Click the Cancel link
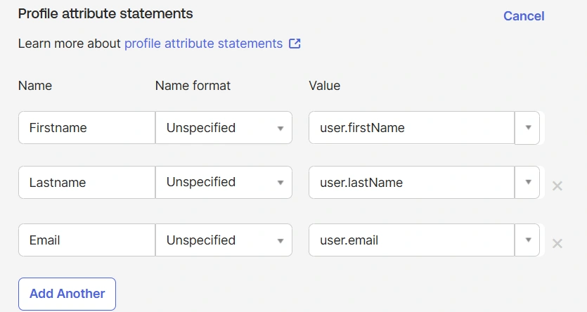 (x=524, y=16)
